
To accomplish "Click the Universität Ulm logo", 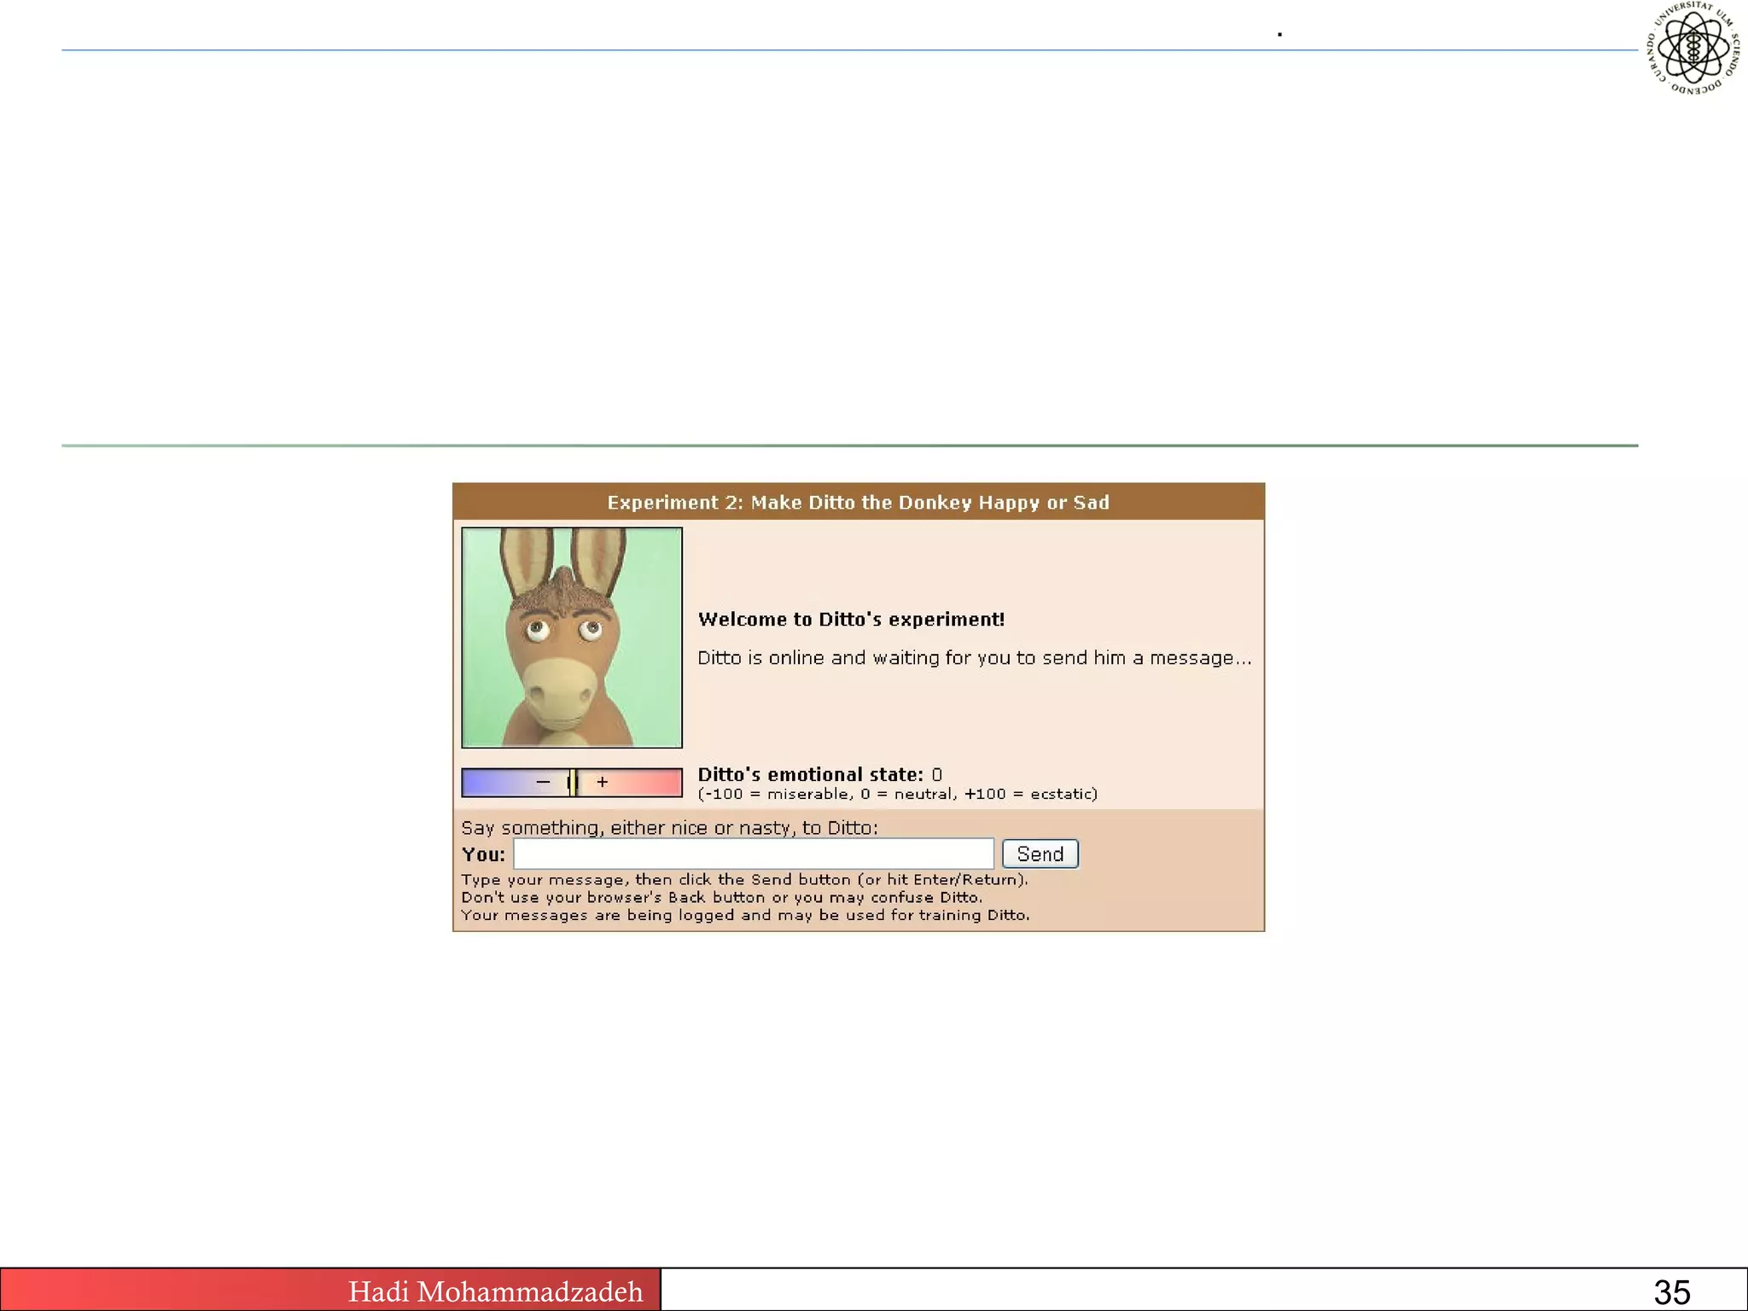I will (1693, 48).
